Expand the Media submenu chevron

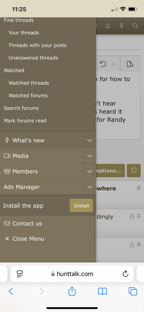pos(90,156)
